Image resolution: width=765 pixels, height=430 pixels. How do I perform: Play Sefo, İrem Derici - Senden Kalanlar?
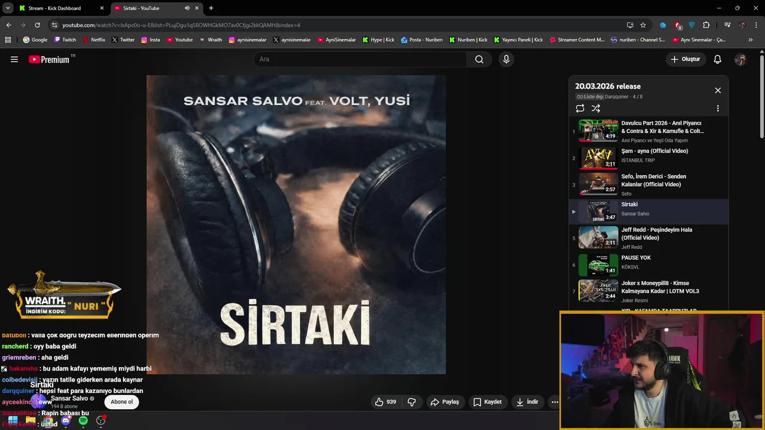[x=648, y=185]
